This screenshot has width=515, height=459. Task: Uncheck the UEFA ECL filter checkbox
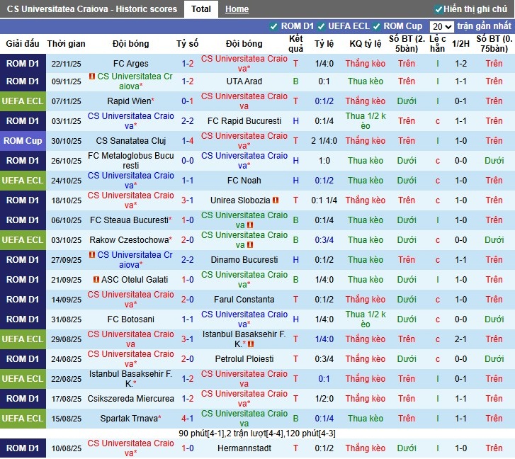tap(321, 26)
